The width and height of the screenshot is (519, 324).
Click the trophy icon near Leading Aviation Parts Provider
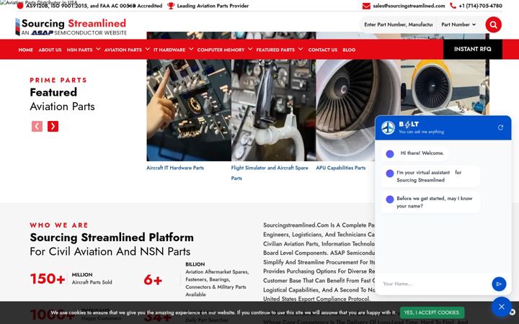pyautogui.click(x=171, y=6)
